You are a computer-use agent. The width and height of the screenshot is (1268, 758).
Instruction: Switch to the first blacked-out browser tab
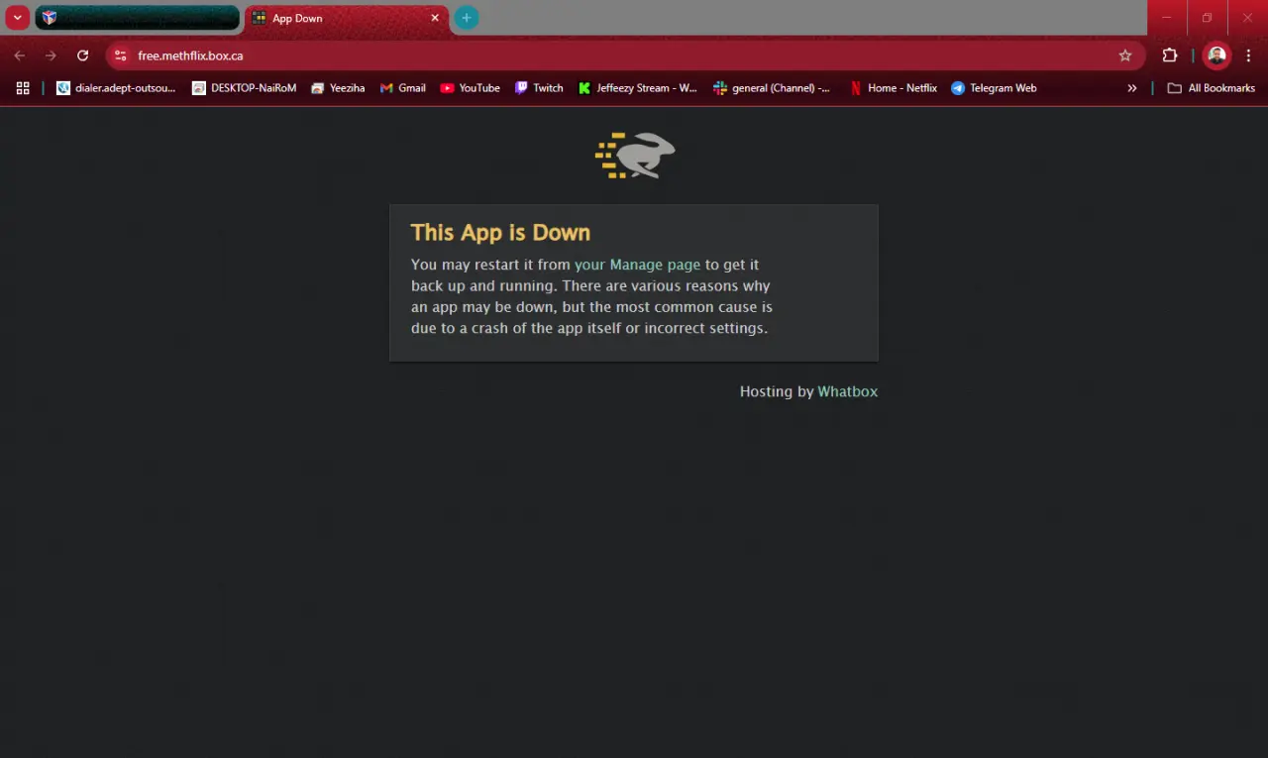138,18
